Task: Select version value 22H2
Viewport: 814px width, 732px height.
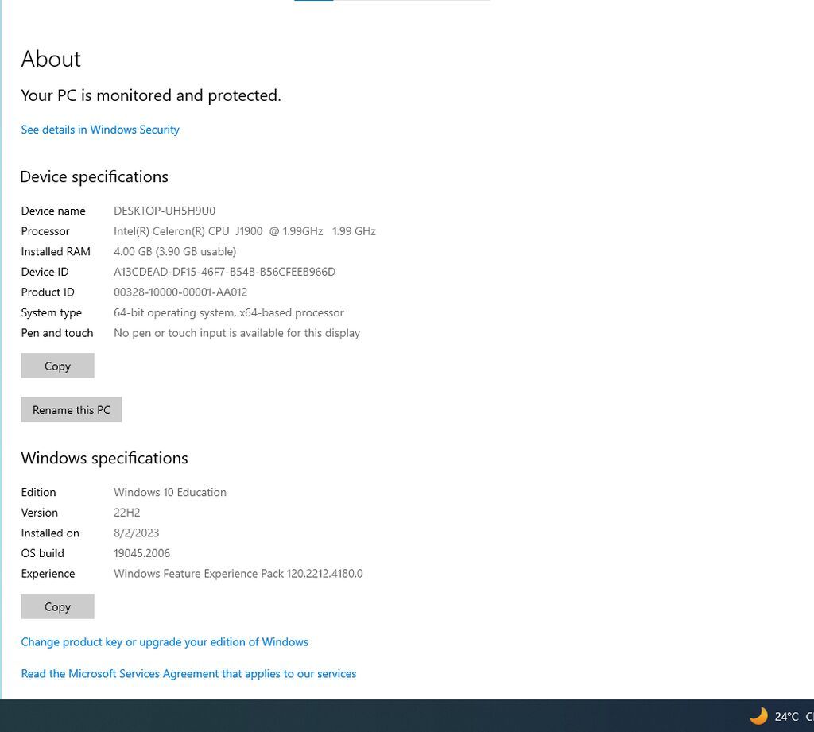Action: click(x=126, y=513)
